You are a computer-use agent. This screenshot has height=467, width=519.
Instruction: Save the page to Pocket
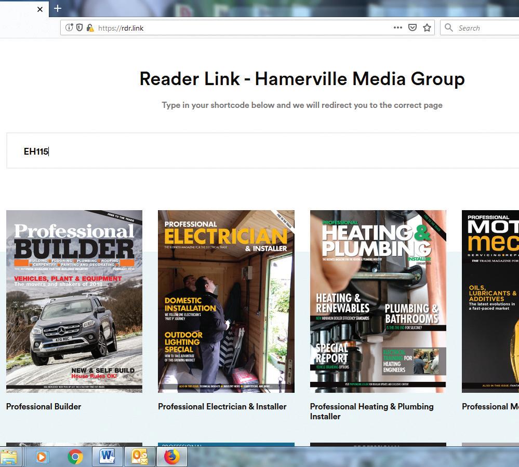pyautogui.click(x=412, y=28)
